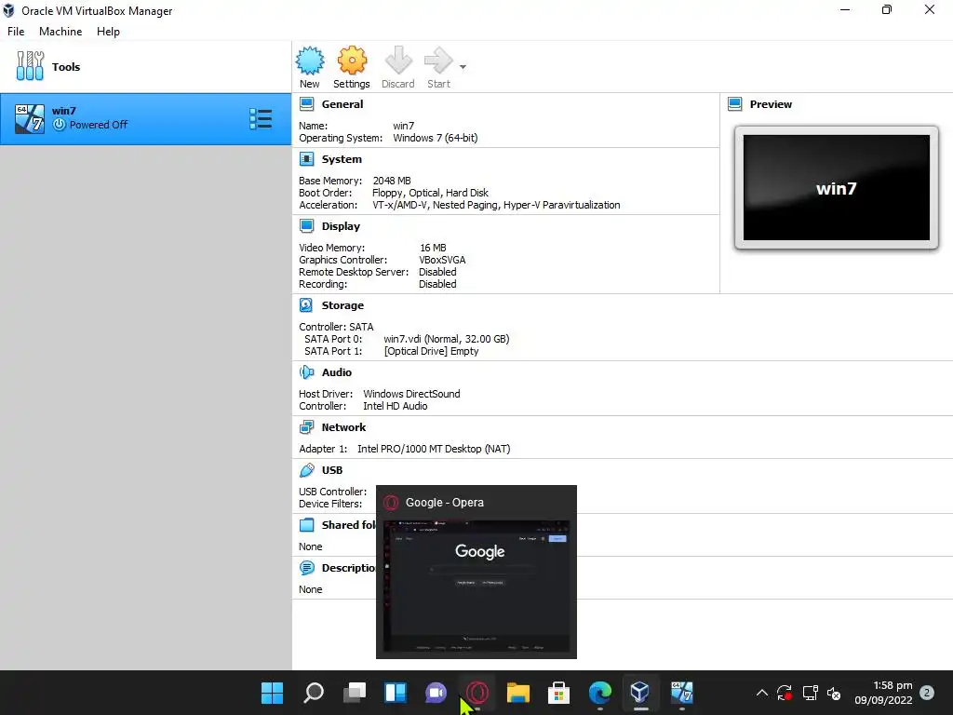Viewport: 953px width, 715px height.
Task: Open File Explorer from the taskbar
Action: pyautogui.click(x=517, y=693)
